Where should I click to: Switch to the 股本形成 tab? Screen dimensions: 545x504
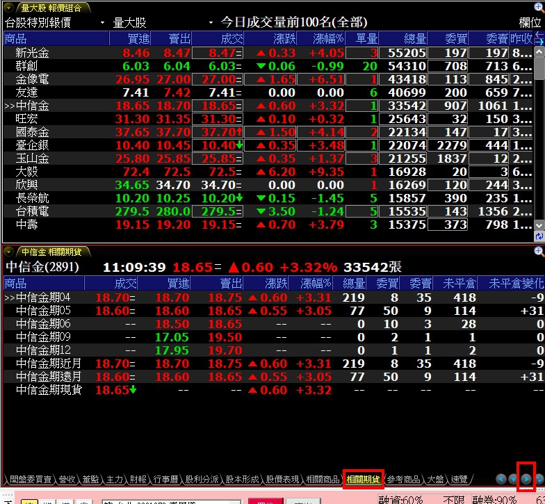[x=242, y=480]
